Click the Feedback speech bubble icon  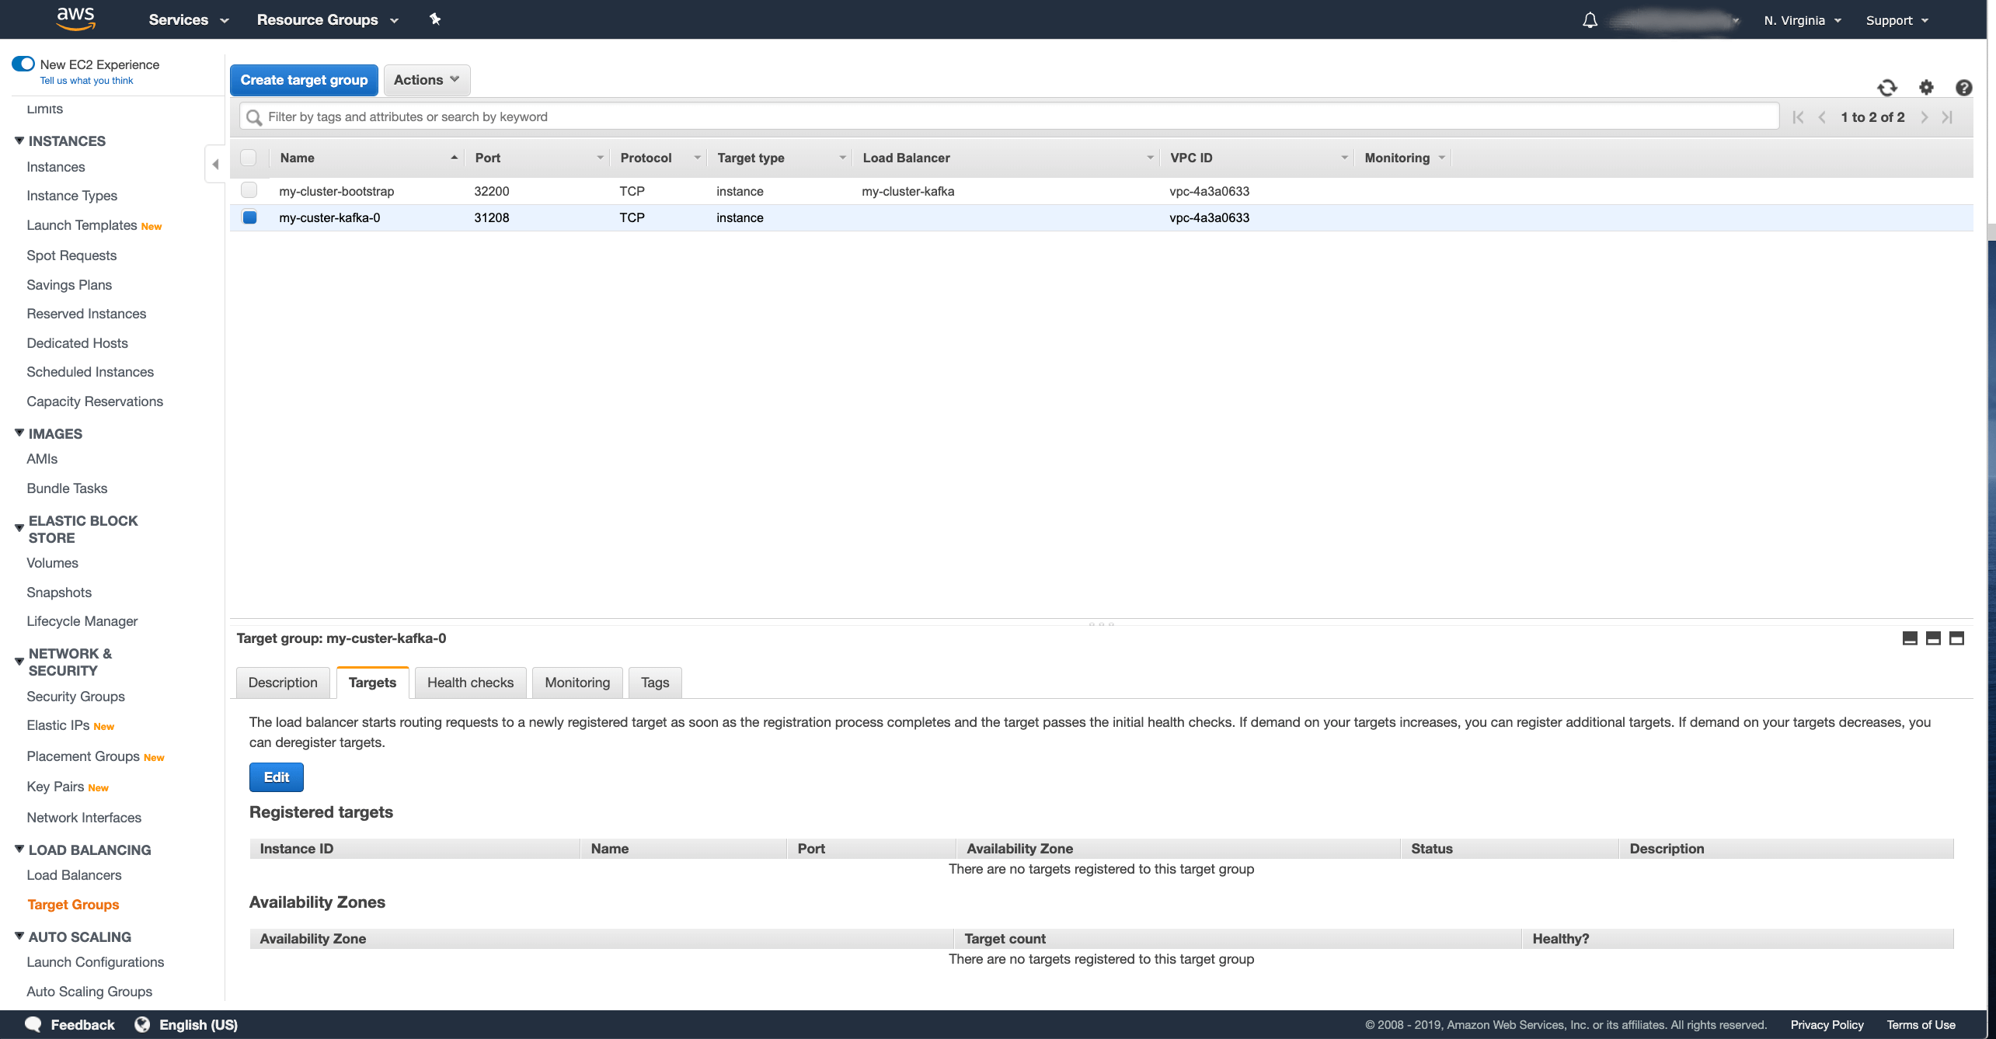click(x=33, y=1024)
